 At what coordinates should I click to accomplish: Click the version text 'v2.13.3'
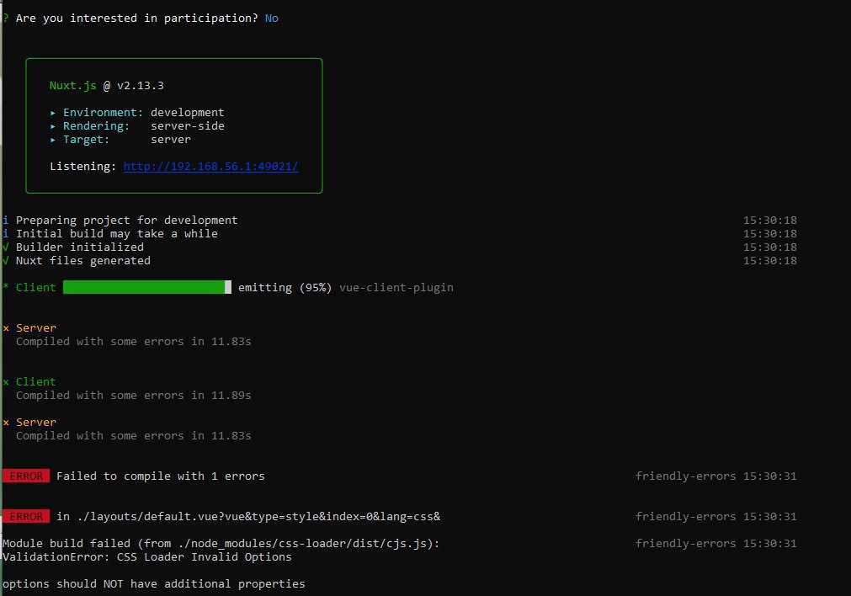(140, 86)
